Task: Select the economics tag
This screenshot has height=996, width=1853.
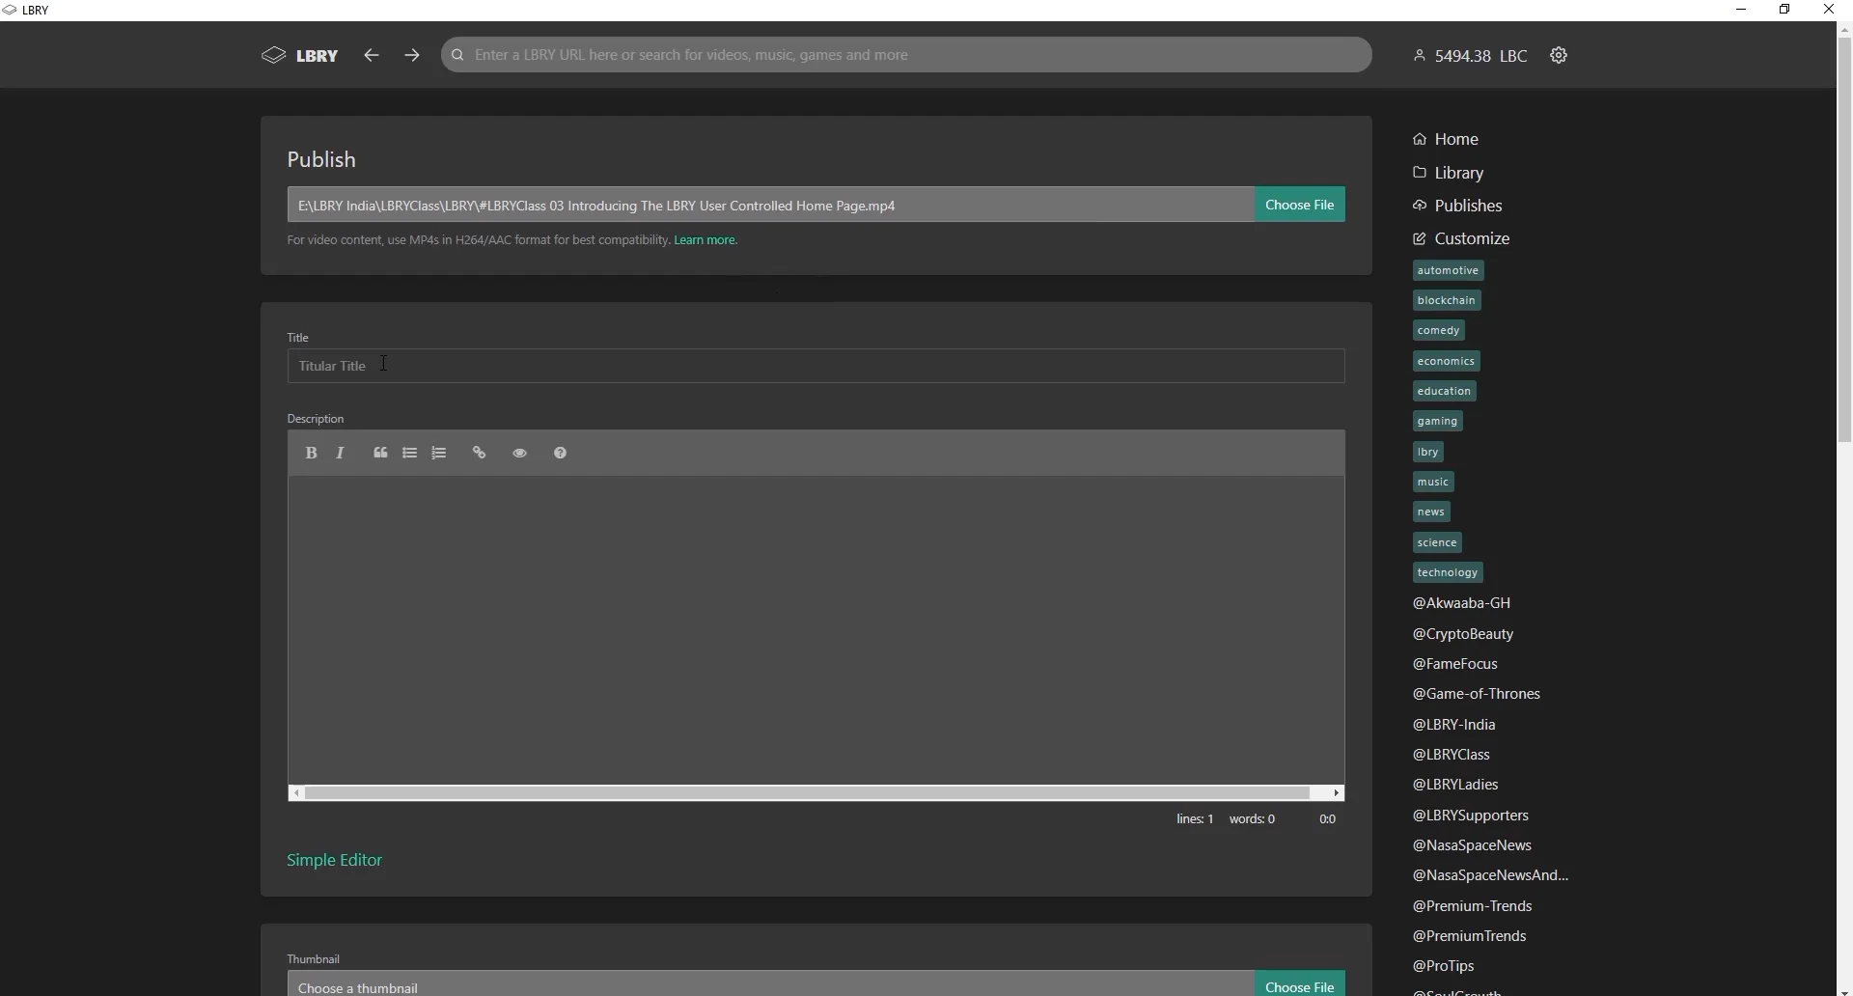Action: [x=1447, y=361]
